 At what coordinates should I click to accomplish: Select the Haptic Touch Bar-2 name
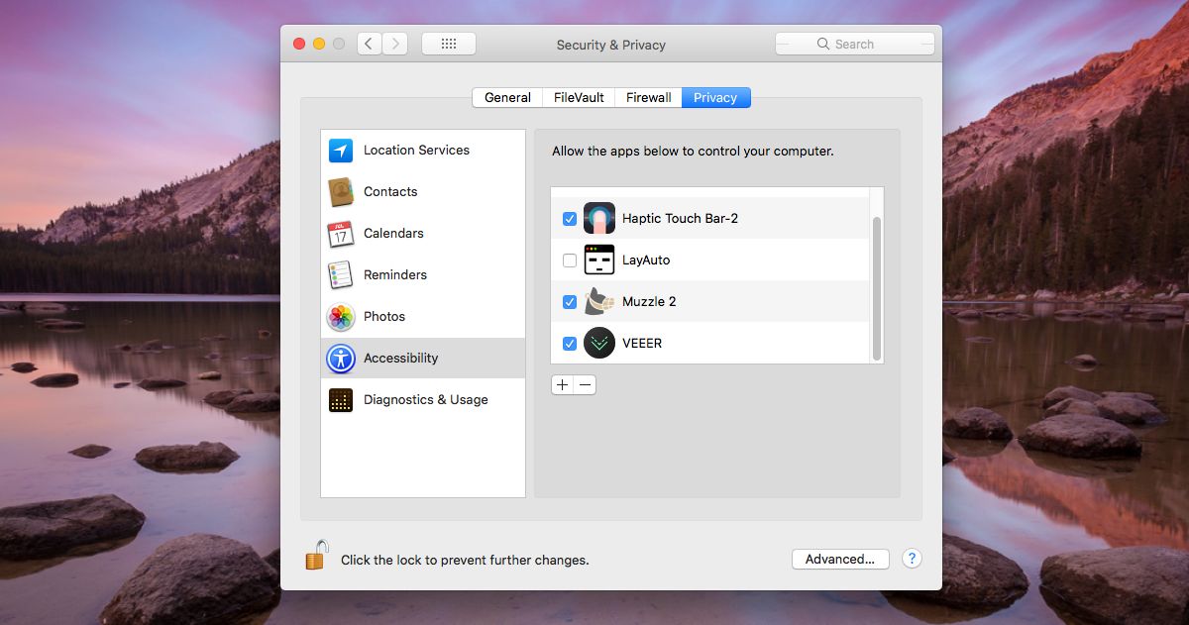[x=680, y=219]
